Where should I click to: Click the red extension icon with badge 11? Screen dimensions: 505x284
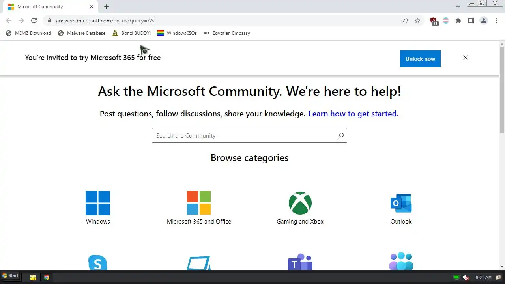click(x=434, y=21)
